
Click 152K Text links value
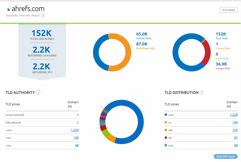pos(221,34)
